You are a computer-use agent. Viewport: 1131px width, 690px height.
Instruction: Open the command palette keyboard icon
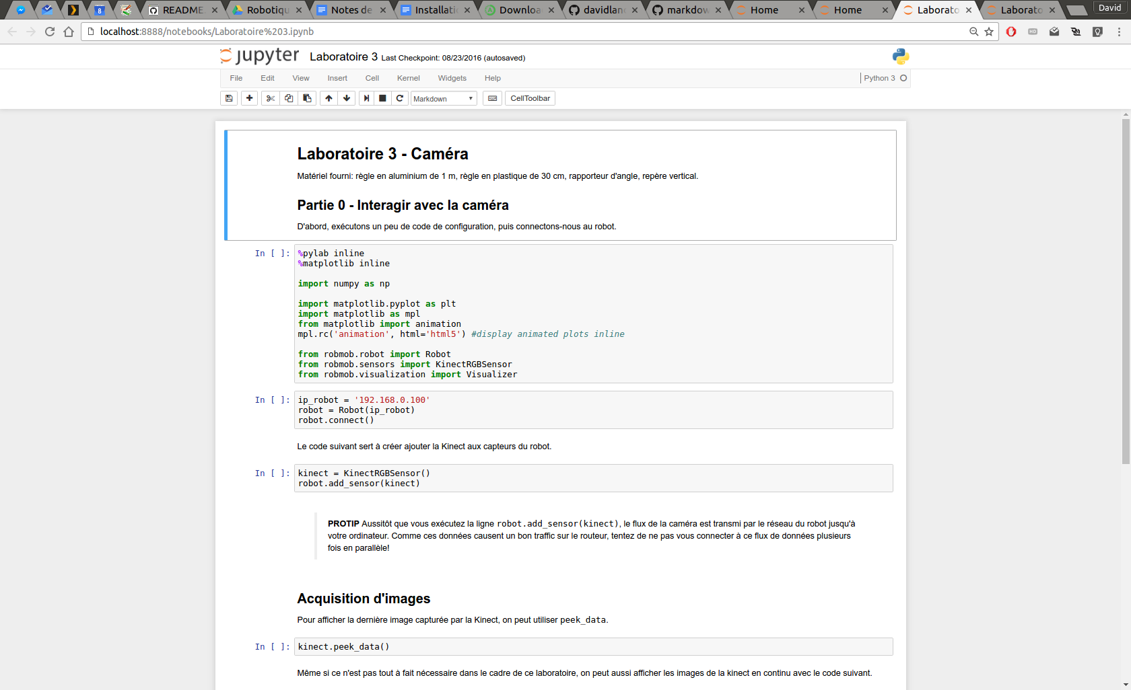tap(492, 98)
